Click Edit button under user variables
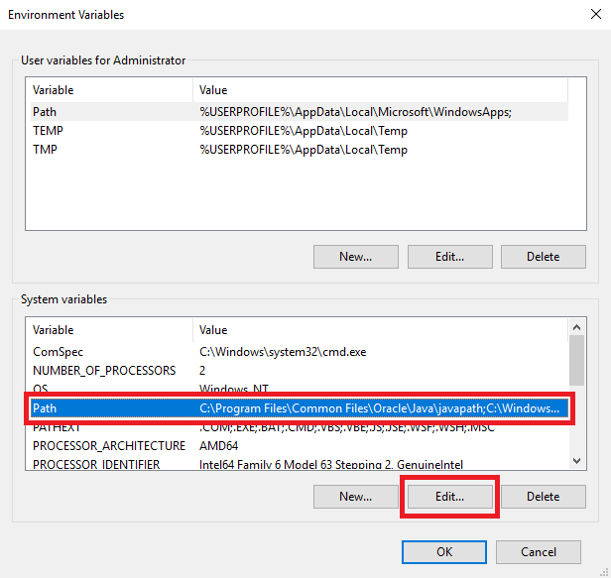This screenshot has width=611, height=578. tap(450, 257)
